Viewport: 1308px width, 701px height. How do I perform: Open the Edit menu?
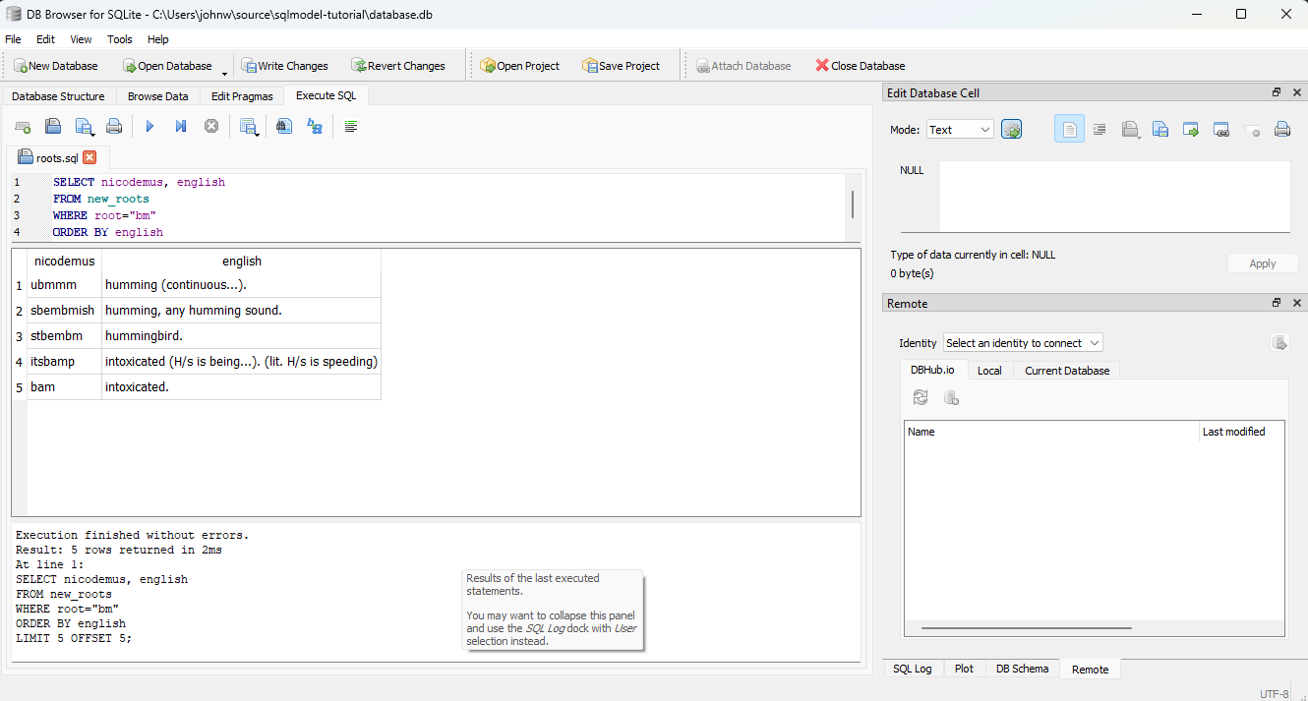point(45,39)
